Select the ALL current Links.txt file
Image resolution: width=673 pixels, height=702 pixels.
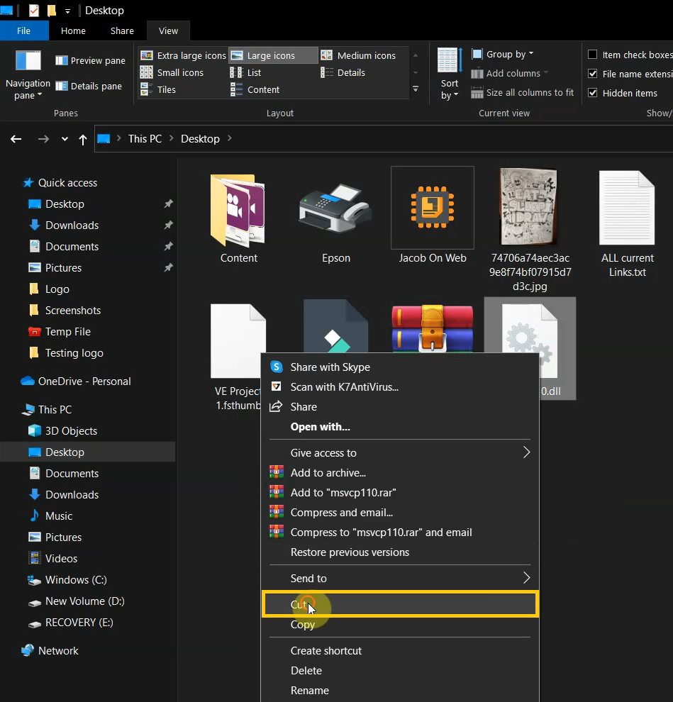pos(627,208)
